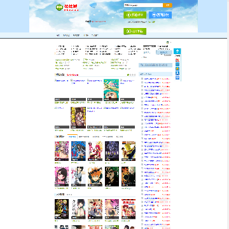Click inside the search text field

point(143,5)
